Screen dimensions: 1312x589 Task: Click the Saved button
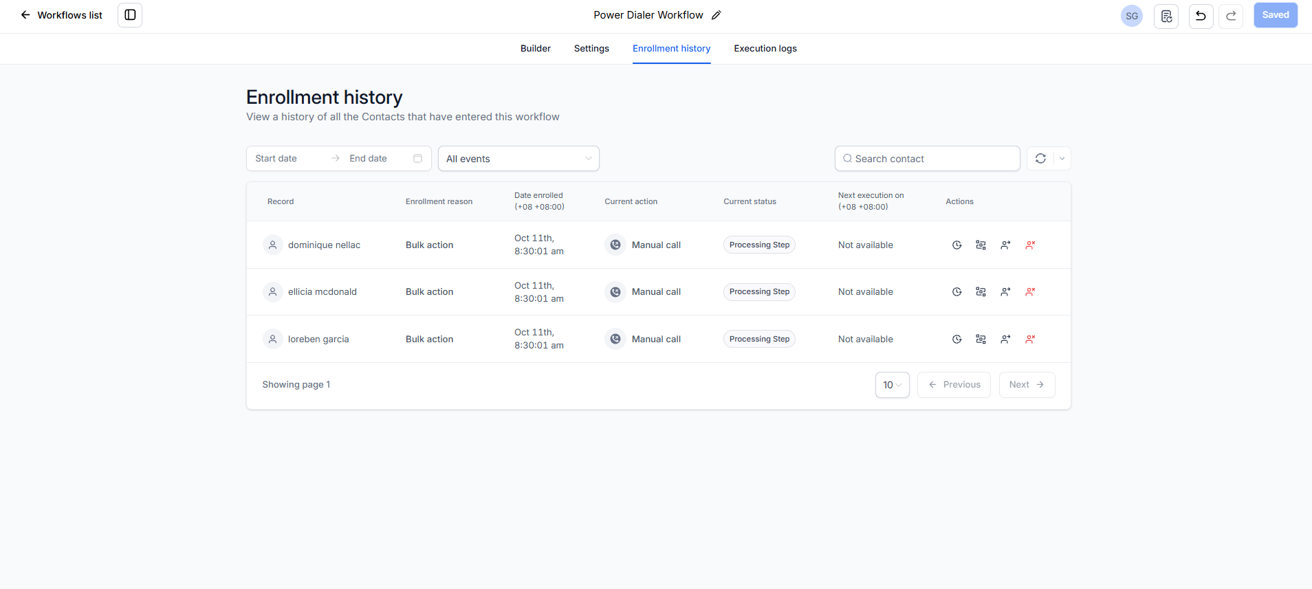point(1276,15)
